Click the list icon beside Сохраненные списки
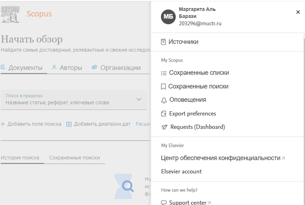This screenshot has height=205, width=305. 164,73
